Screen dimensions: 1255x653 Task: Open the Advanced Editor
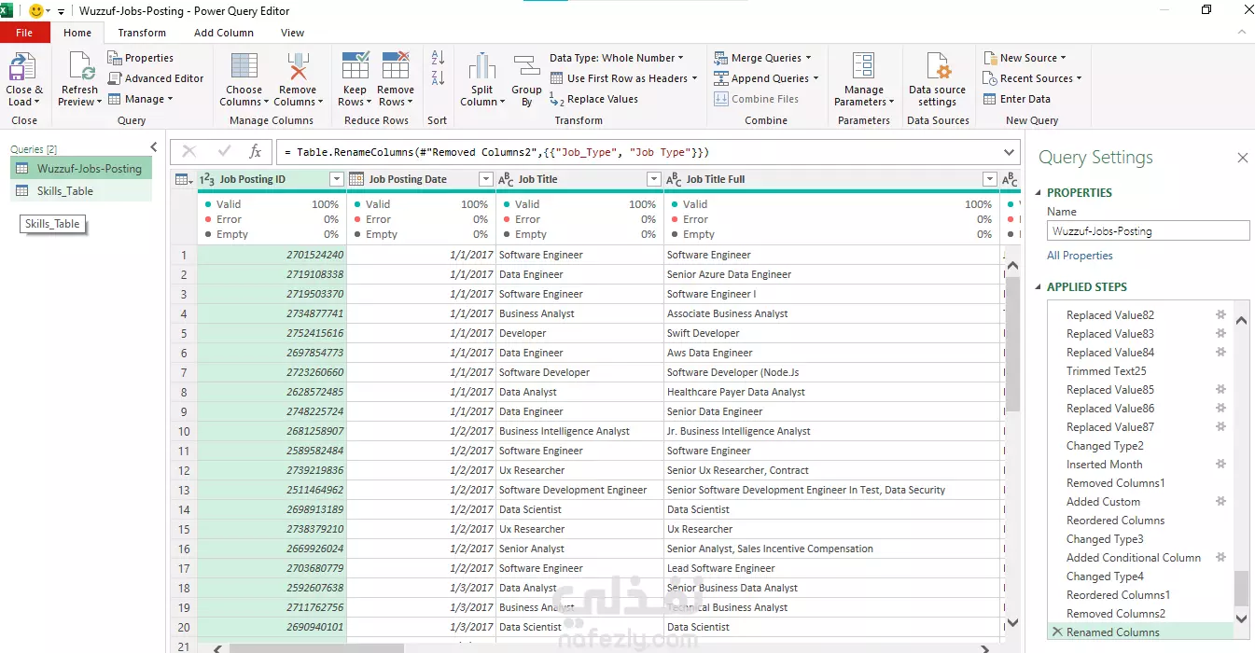(156, 78)
